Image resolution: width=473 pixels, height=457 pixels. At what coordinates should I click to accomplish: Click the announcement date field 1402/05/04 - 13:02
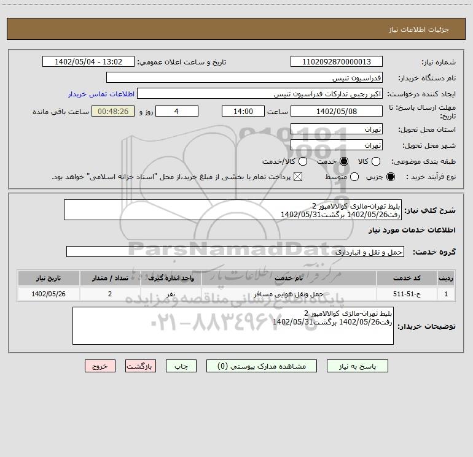pyautogui.click(x=88, y=61)
